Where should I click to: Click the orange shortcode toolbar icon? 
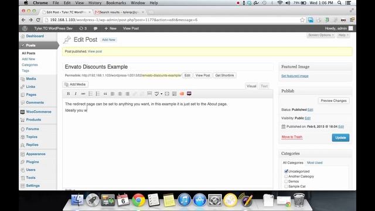[x=182, y=94]
